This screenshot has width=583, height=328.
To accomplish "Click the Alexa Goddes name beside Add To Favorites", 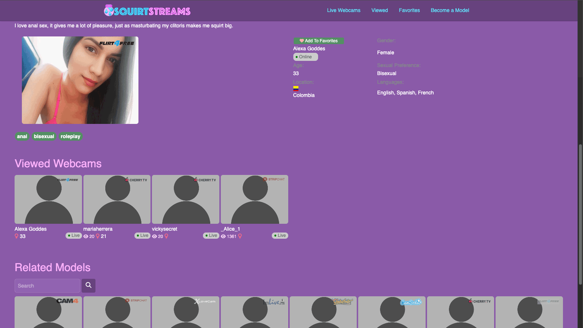I will 309,48.
